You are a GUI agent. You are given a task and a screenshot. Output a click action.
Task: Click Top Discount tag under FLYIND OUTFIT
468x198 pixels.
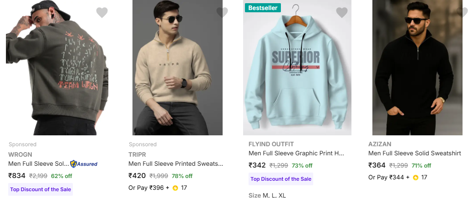(281, 179)
